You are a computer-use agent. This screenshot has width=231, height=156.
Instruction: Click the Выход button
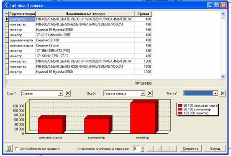(x=215, y=148)
